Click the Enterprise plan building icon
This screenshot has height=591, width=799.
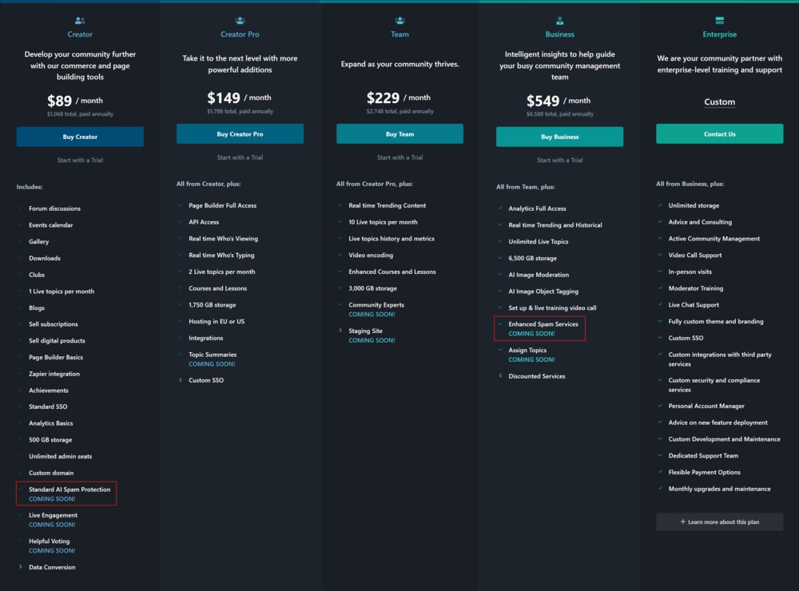point(720,21)
